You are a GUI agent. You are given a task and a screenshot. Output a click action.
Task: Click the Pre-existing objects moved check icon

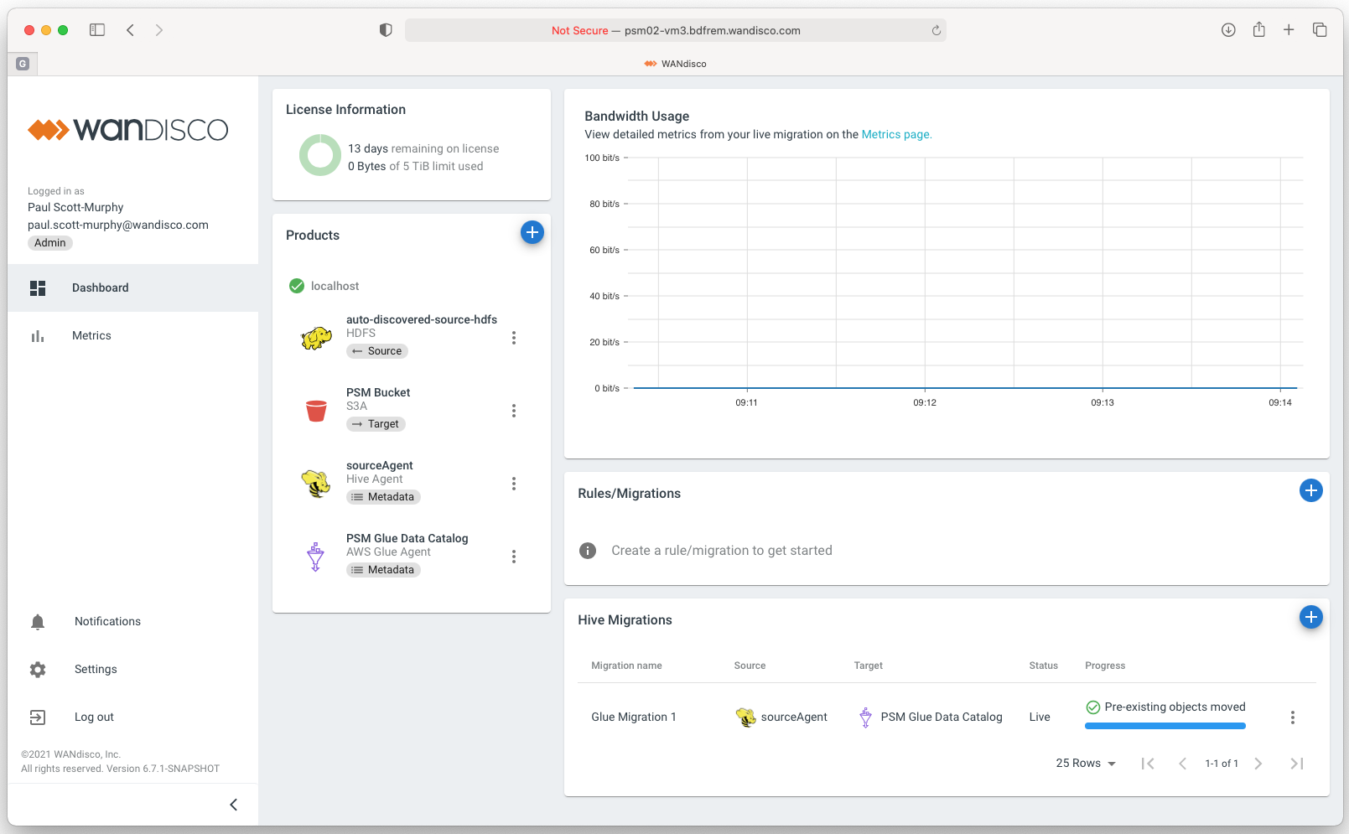click(x=1093, y=707)
